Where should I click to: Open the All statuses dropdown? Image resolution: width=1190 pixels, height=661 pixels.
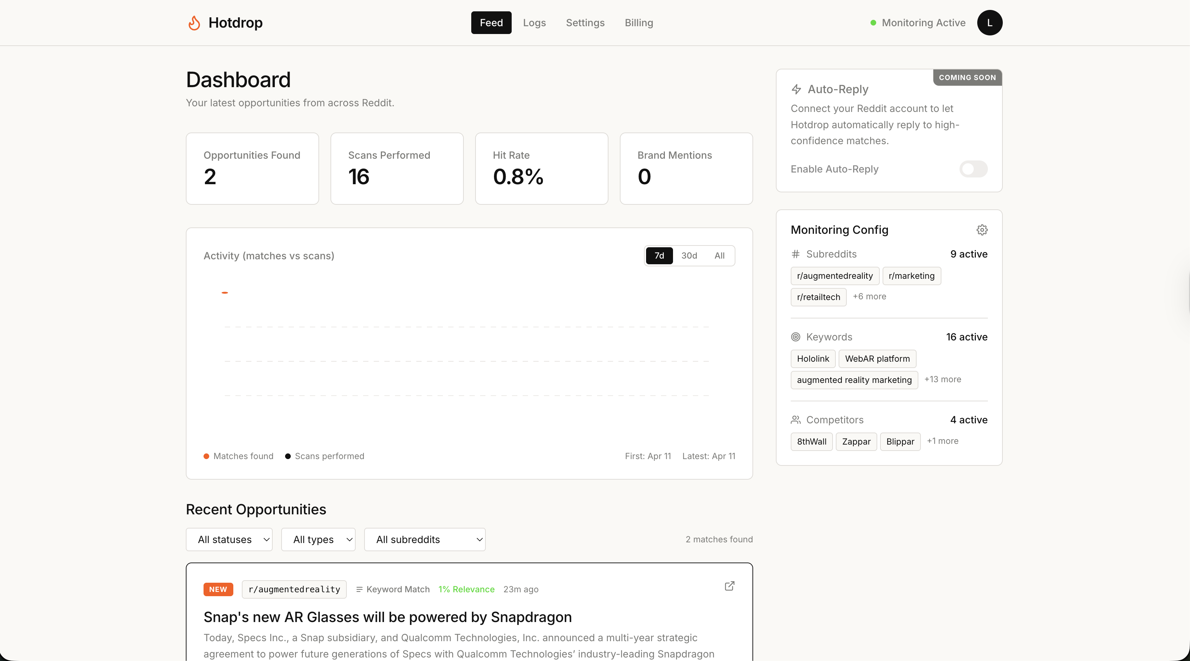click(x=229, y=539)
